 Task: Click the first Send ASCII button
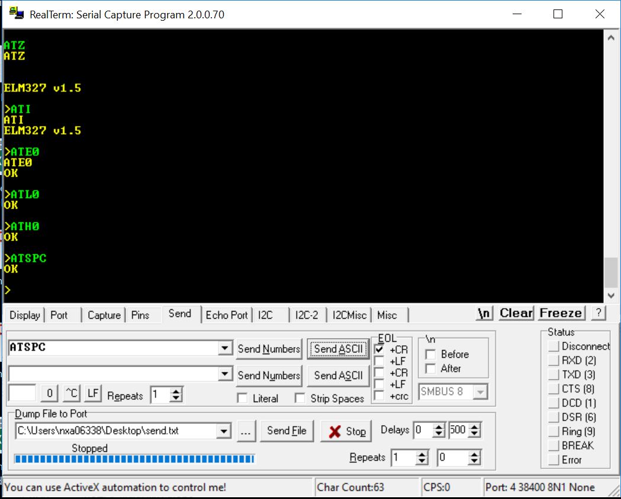[x=337, y=349]
